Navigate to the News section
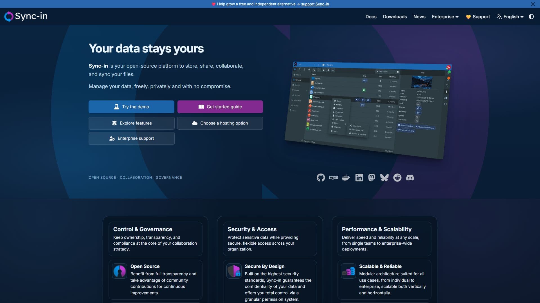The height and width of the screenshot is (303, 540). (x=419, y=17)
